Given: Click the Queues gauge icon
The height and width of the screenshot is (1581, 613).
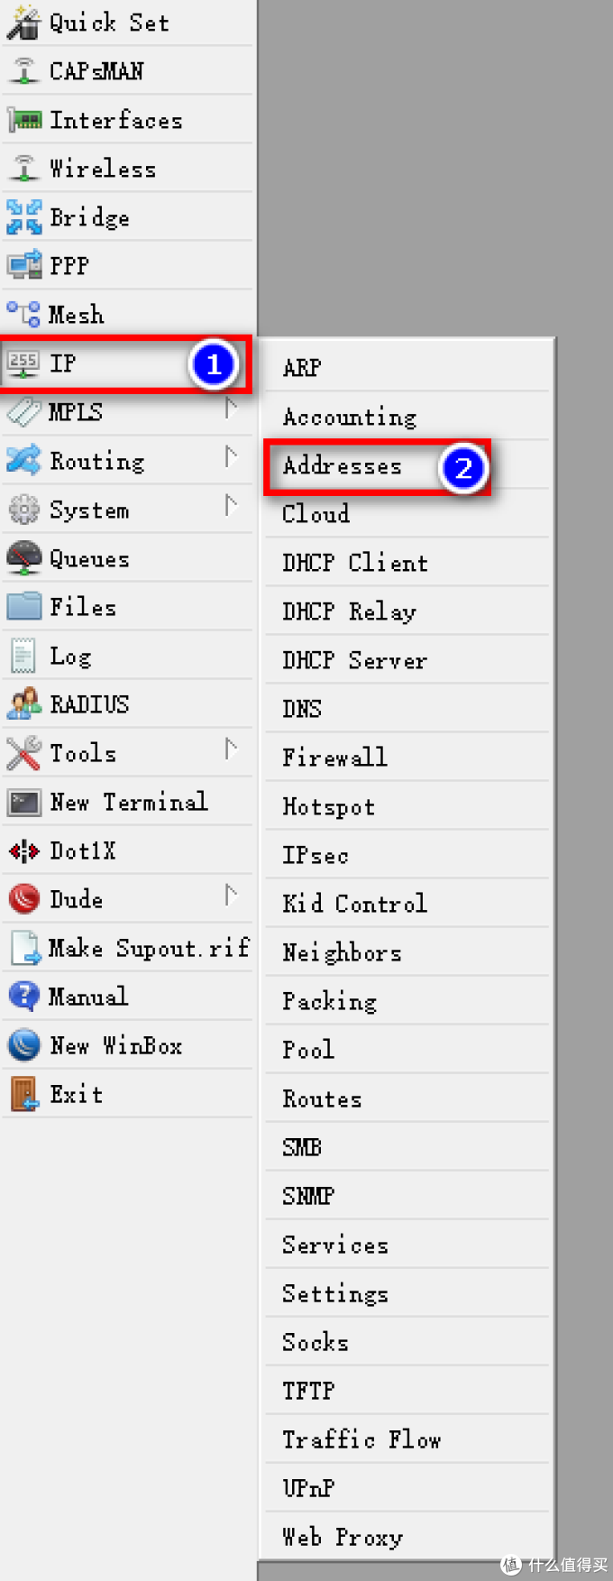Looking at the screenshot, I should point(23,558).
